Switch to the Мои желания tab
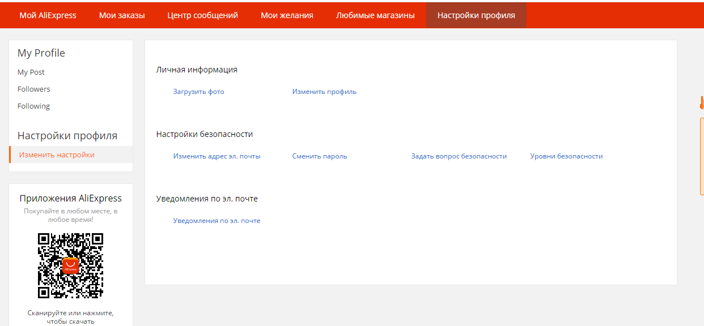Viewport: 704px width, 326px height. 287,15
